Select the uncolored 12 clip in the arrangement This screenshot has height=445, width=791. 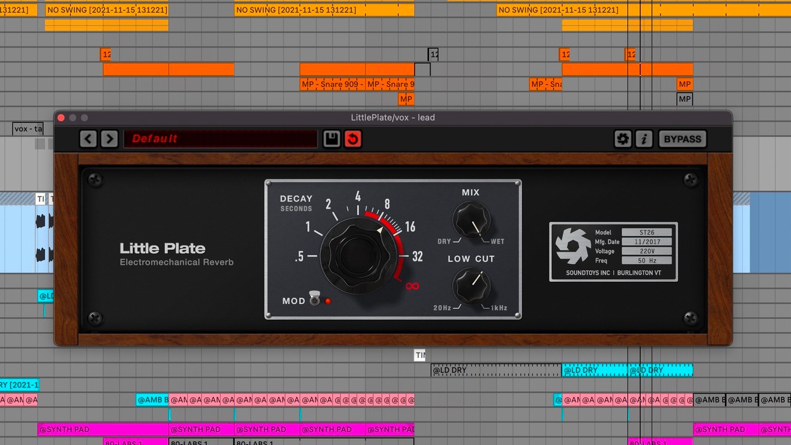(x=433, y=54)
